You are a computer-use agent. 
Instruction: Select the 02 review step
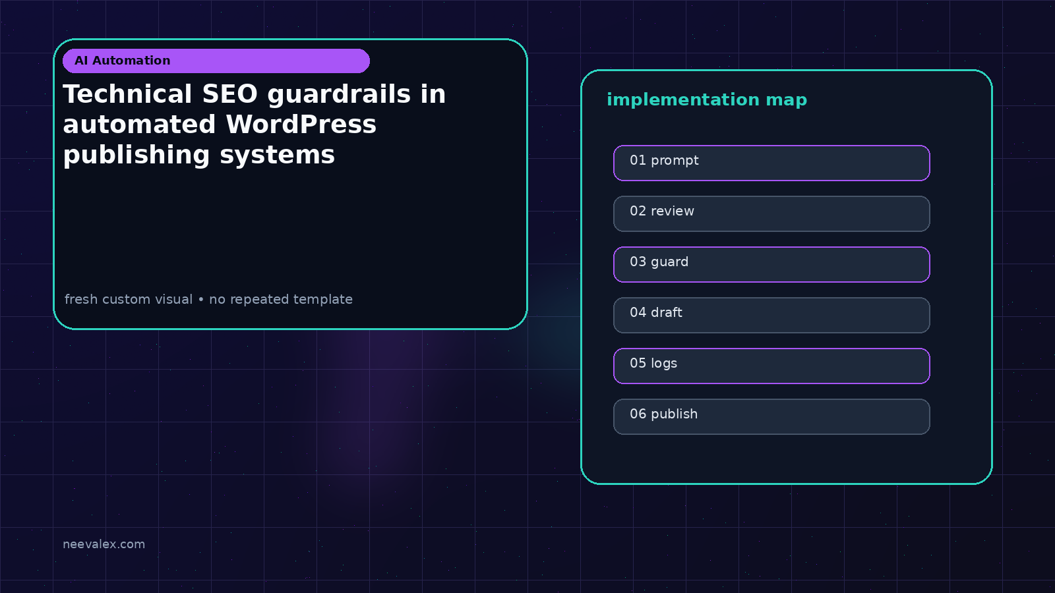[771, 213]
